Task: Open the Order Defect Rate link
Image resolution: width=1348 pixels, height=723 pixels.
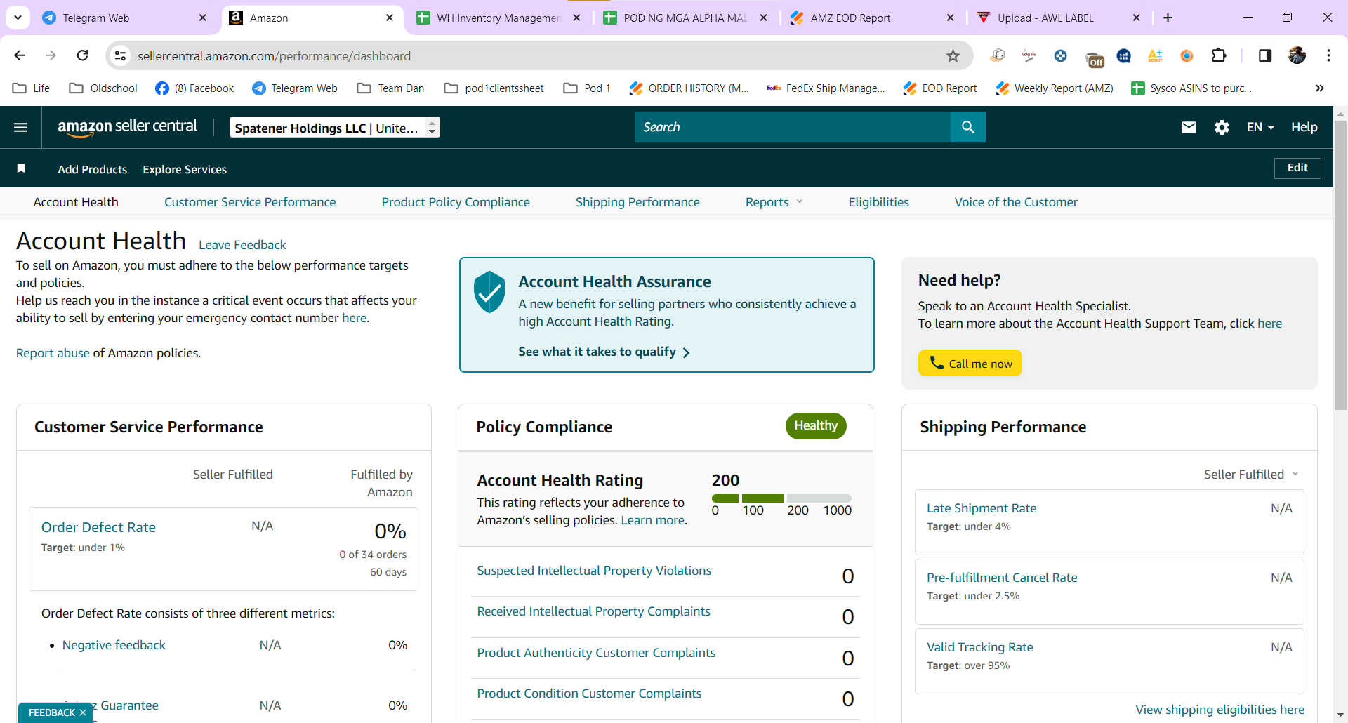Action: 98,527
